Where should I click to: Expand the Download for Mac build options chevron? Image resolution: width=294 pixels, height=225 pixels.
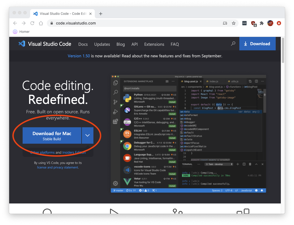[x=87, y=136]
